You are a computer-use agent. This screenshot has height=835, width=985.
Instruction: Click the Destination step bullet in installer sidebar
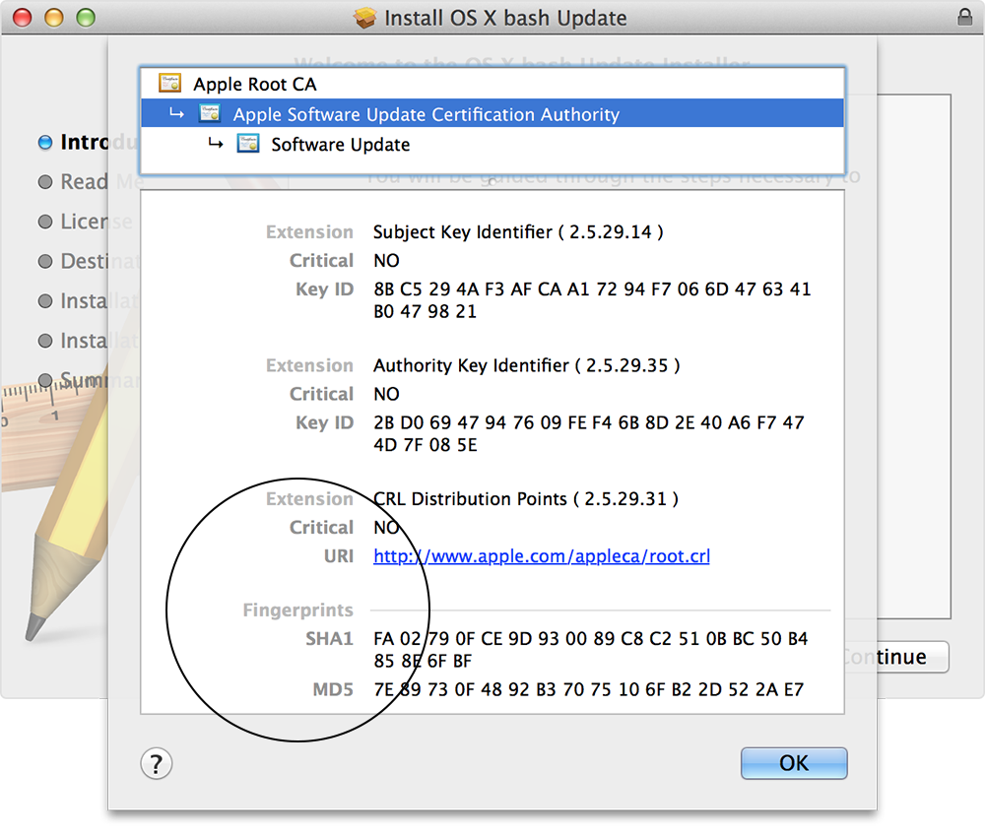(x=44, y=261)
